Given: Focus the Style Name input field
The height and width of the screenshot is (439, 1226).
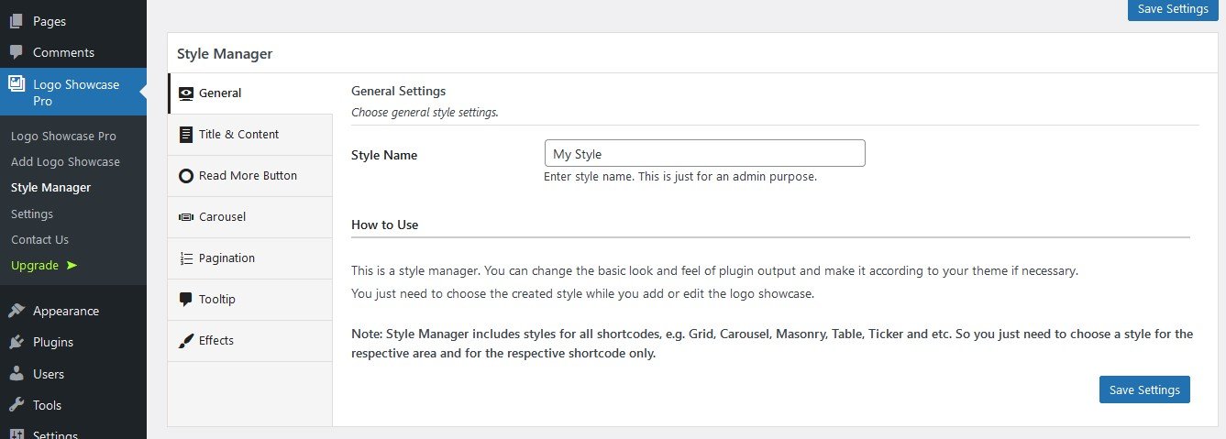Looking at the screenshot, I should click(704, 153).
